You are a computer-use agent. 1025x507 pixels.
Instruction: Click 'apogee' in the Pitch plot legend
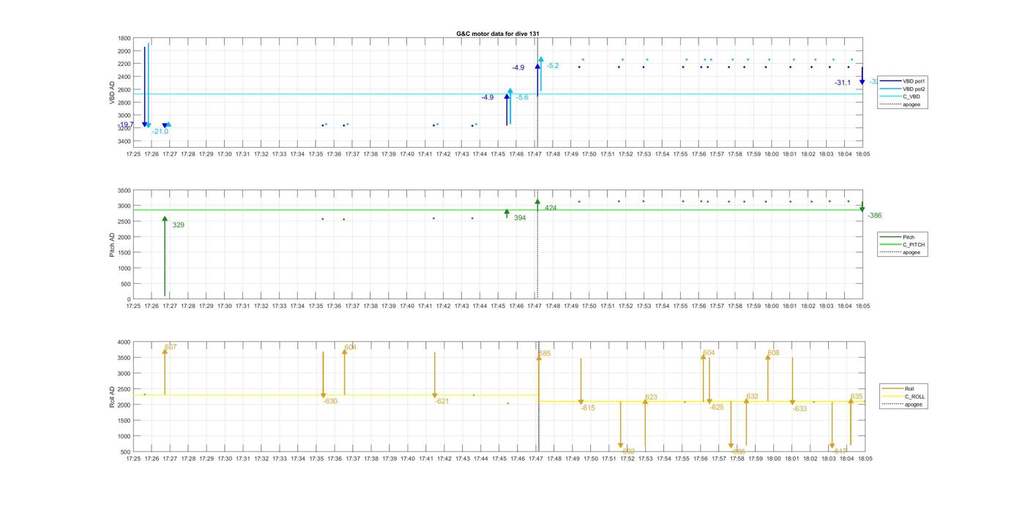(x=912, y=252)
